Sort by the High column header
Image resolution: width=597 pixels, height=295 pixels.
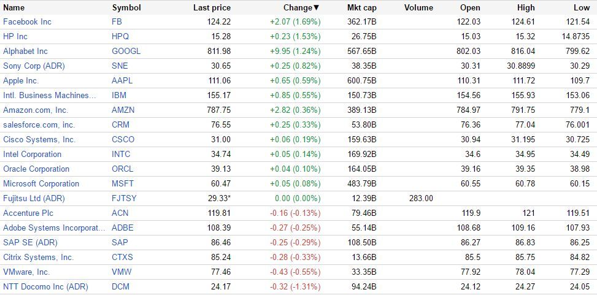click(526, 8)
